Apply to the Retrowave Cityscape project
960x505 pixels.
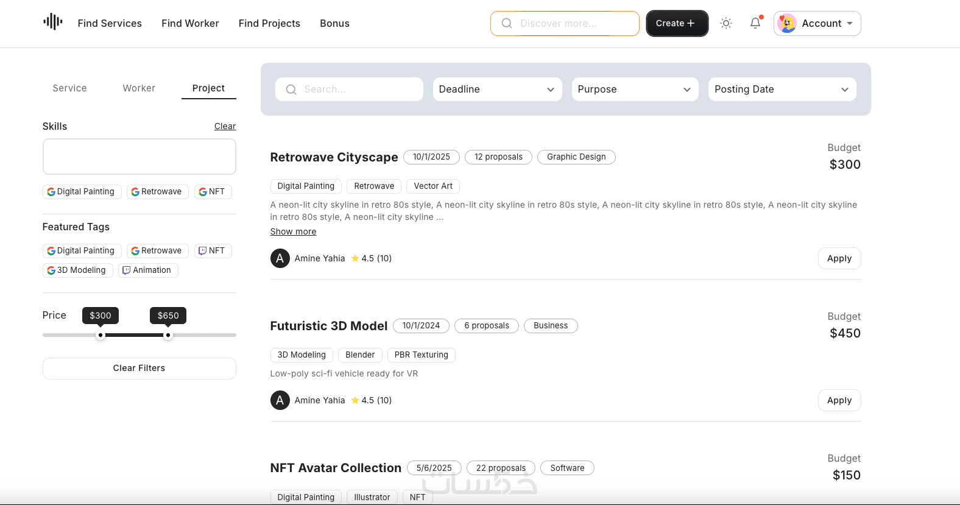click(839, 258)
